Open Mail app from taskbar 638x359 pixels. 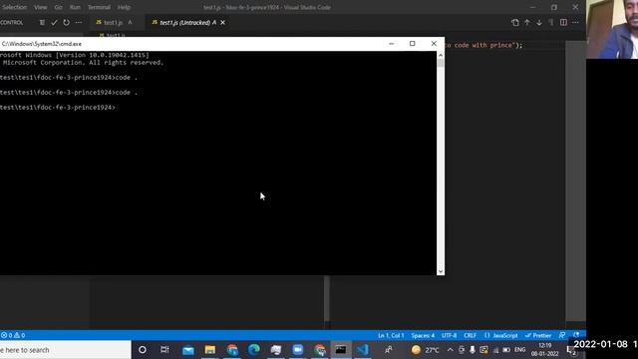(x=188, y=350)
